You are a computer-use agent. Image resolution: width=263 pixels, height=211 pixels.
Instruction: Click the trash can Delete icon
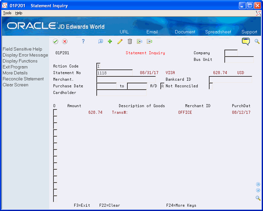coord(130,41)
